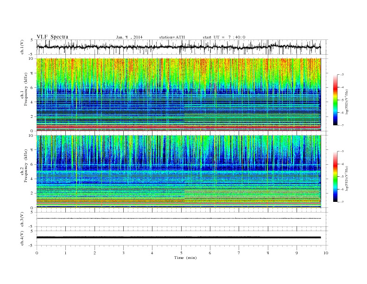This screenshot has width=367, height=284.
Task: Click the "8" kHz tick of ch.1 frequency axis
Action: (x=32, y=73)
